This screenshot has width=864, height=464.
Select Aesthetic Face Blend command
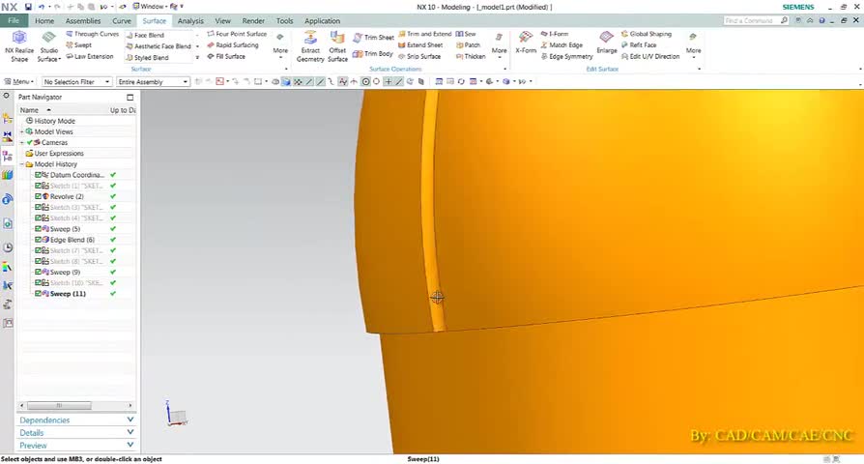158,46
